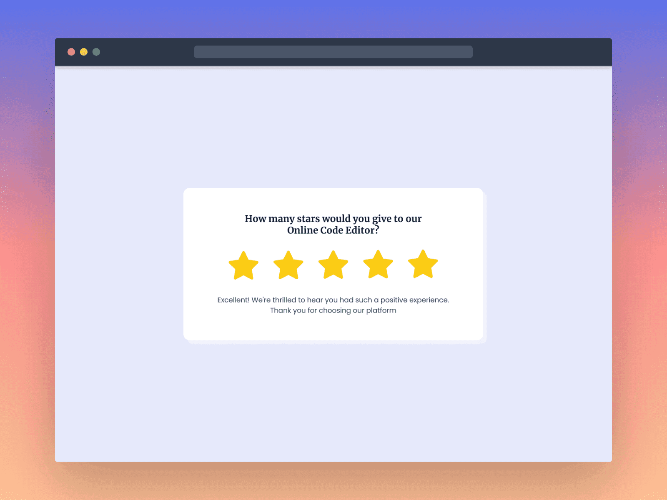Viewport: 667px width, 500px height.
Task: Click the fifth star for top rating
Action: coord(423,265)
